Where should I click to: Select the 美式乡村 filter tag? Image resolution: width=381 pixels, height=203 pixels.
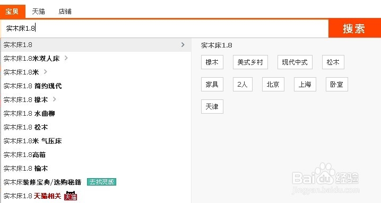click(250, 62)
